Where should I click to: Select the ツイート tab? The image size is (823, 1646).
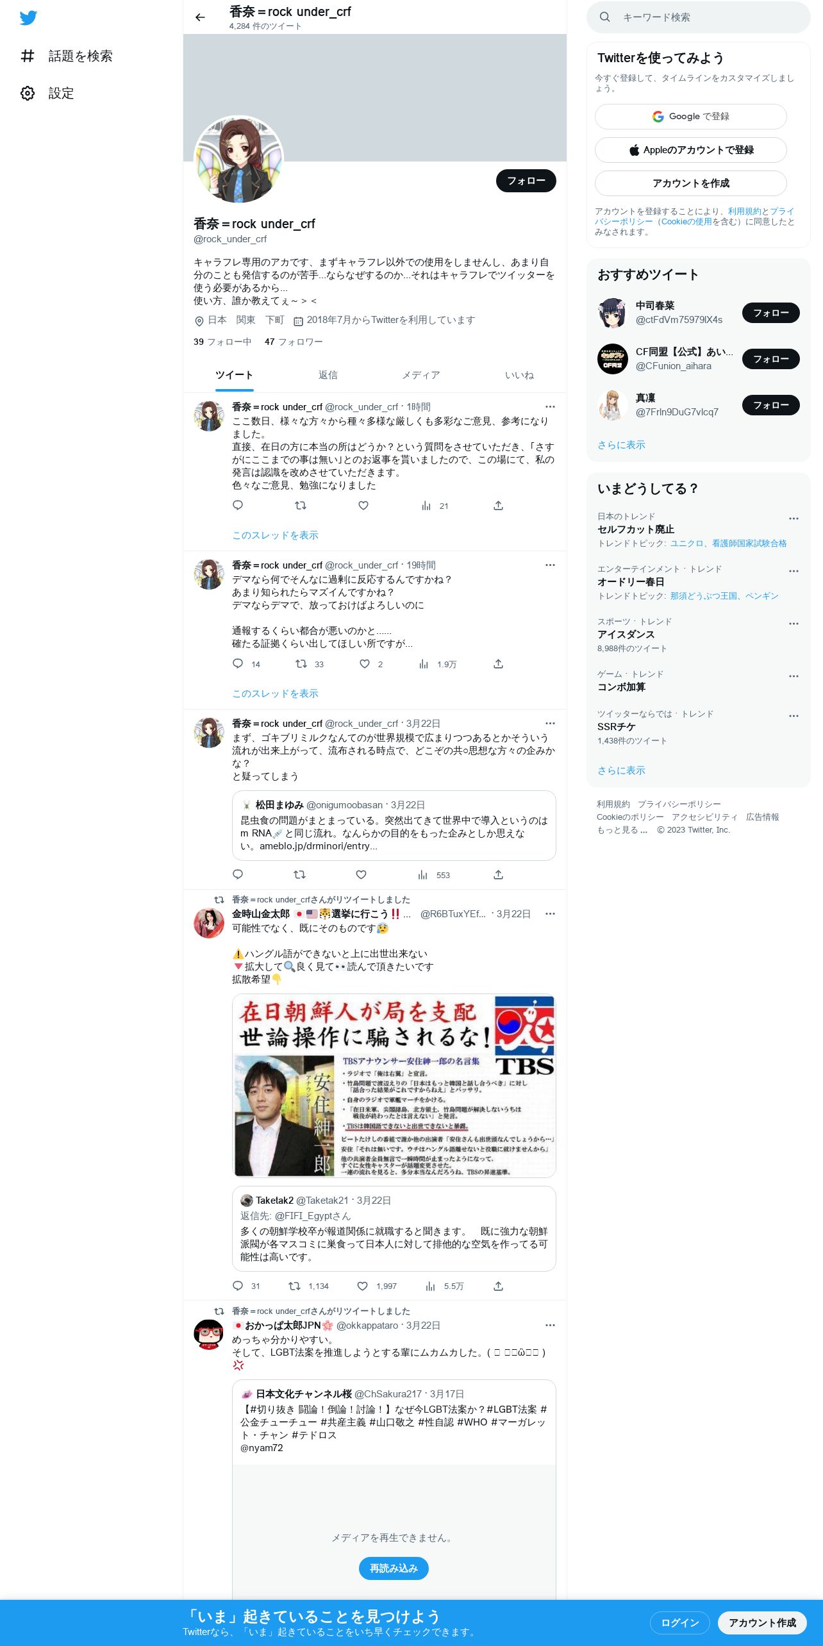pos(234,375)
